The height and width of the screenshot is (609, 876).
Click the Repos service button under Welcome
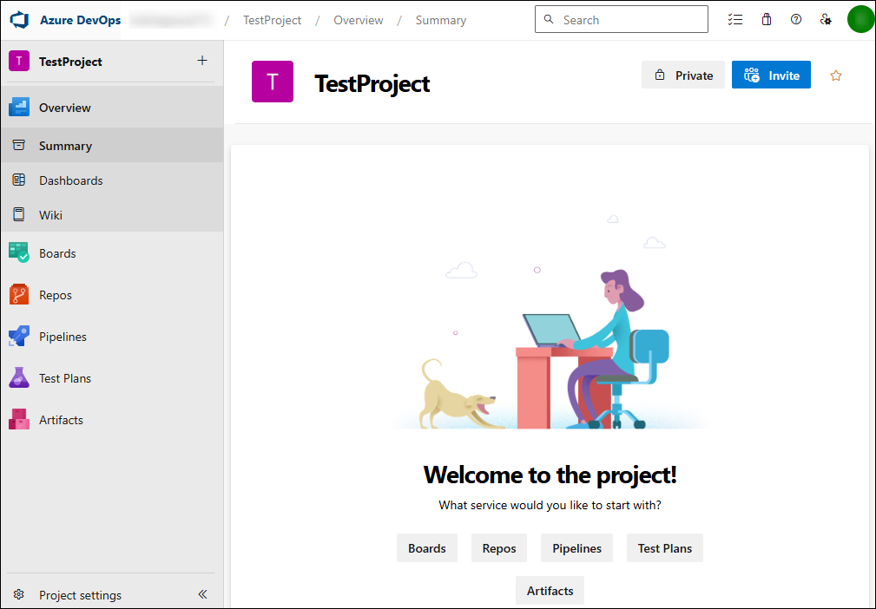click(x=499, y=547)
